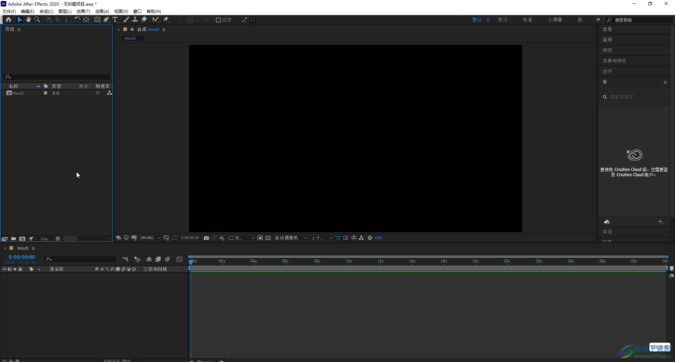Select the Rotation tool
675x362 pixels.
click(77, 20)
